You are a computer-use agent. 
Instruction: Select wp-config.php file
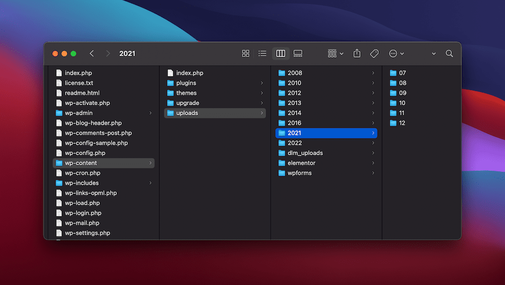(104, 153)
